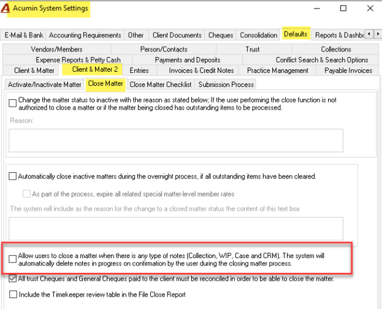Open the Client Documents tab
The width and height of the screenshot is (382, 309).
pyautogui.click(x=177, y=35)
